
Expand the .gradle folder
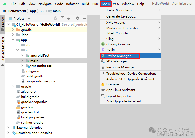13,30
